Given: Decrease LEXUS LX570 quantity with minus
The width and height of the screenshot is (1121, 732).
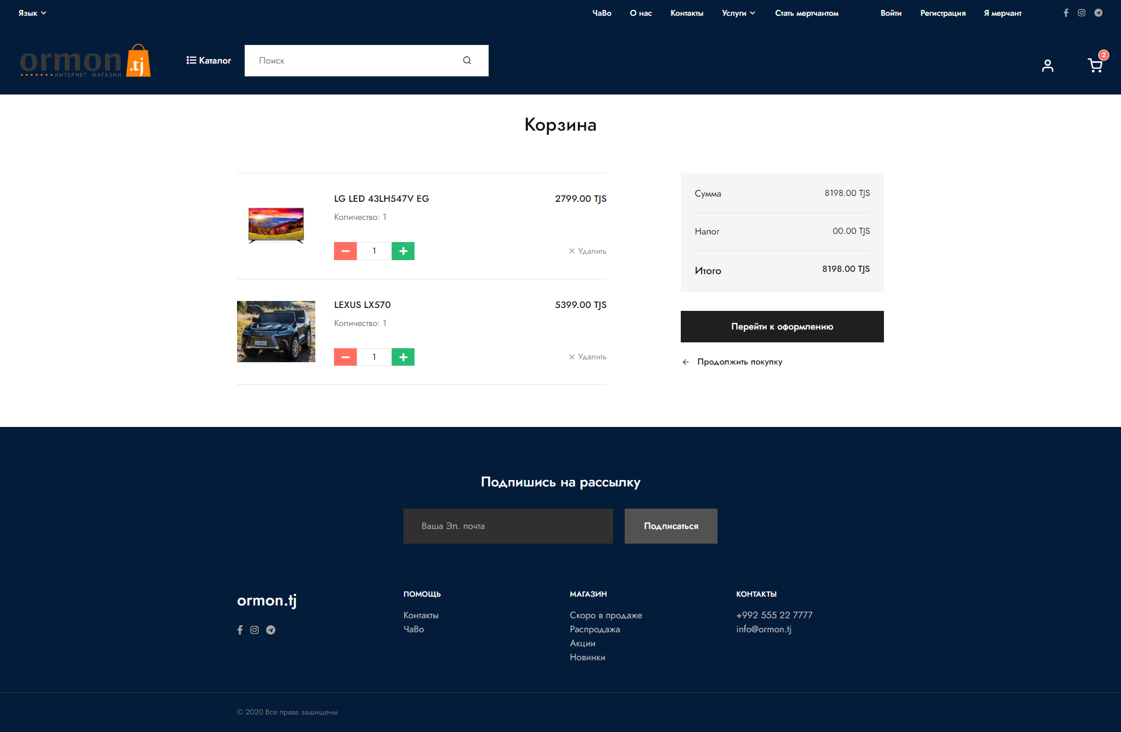Looking at the screenshot, I should (x=345, y=357).
